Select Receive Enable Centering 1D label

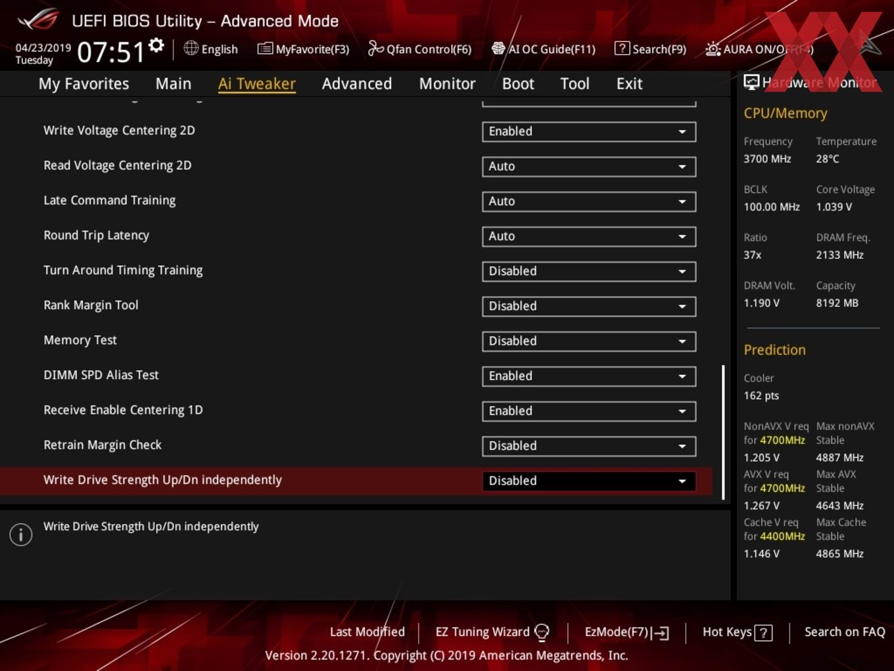click(x=123, y=410)
